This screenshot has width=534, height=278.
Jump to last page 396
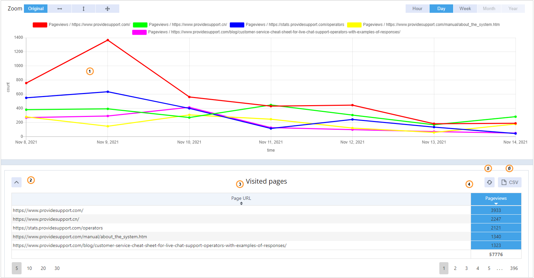click(514, 268)
